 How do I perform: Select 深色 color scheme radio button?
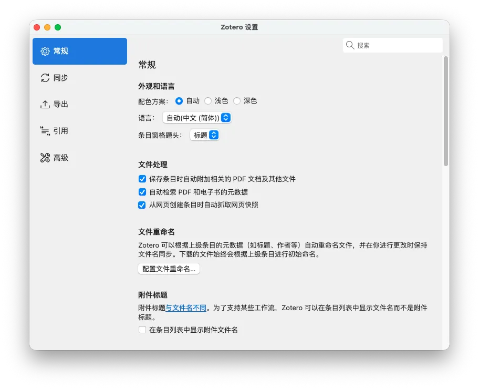tap(237, 101)
